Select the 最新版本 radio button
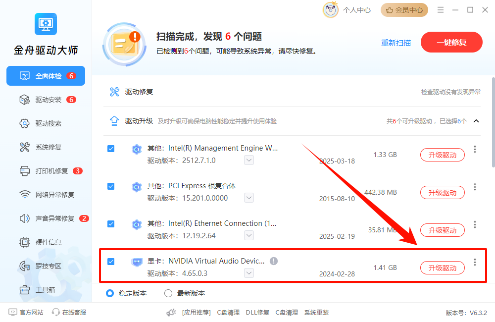This screenshot has height=322, width=495. tap(168, 293)
